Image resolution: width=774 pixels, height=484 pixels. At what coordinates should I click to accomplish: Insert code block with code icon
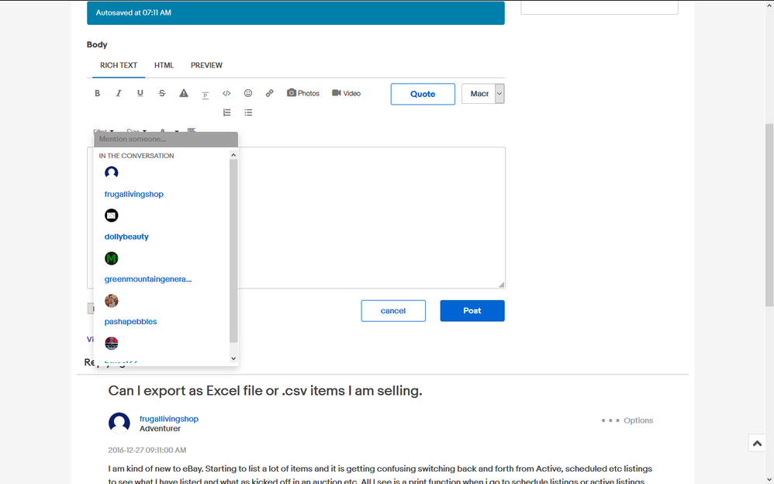click(x=226, y=93)
